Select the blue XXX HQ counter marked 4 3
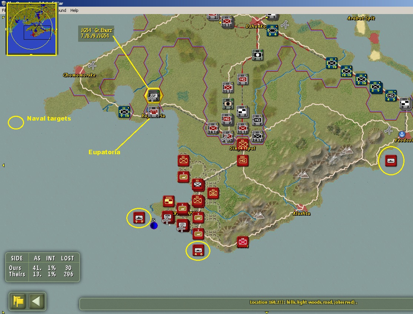Viewport: 413px width, 314px height. [x=391, y=96]
